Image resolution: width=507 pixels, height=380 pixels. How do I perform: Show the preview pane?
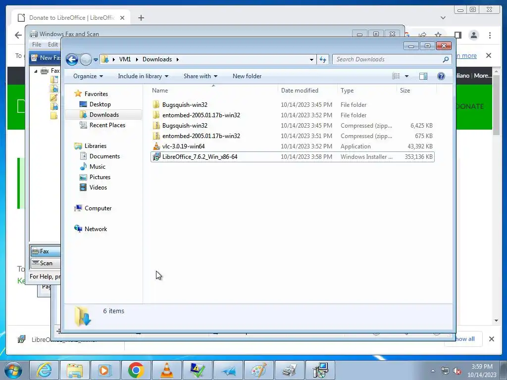(423, 76)
